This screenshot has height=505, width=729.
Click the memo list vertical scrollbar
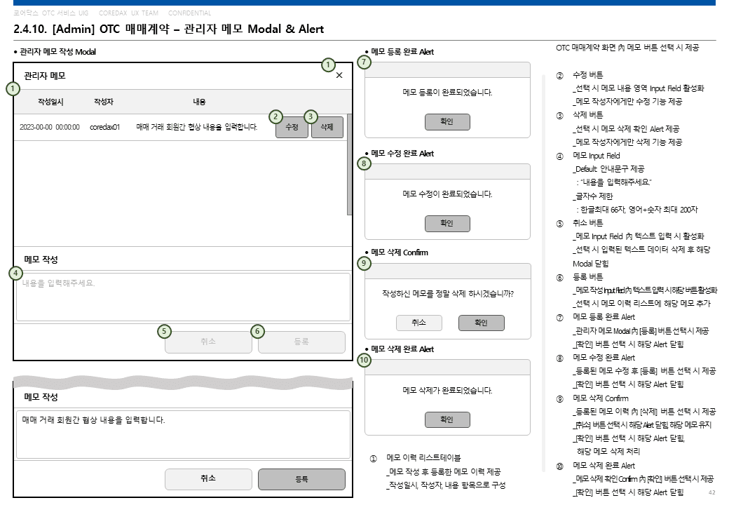(350, 164)
